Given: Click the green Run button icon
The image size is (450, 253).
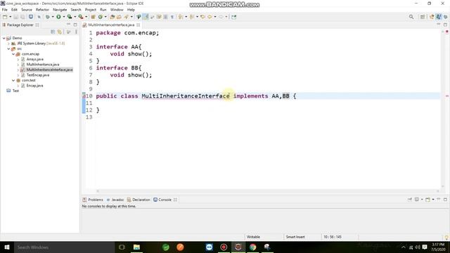Looking at the screenshot, I should (x=58, y=17).
